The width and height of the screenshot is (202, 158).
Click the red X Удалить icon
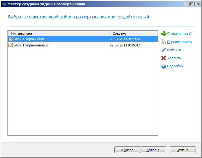click(164, 58)
